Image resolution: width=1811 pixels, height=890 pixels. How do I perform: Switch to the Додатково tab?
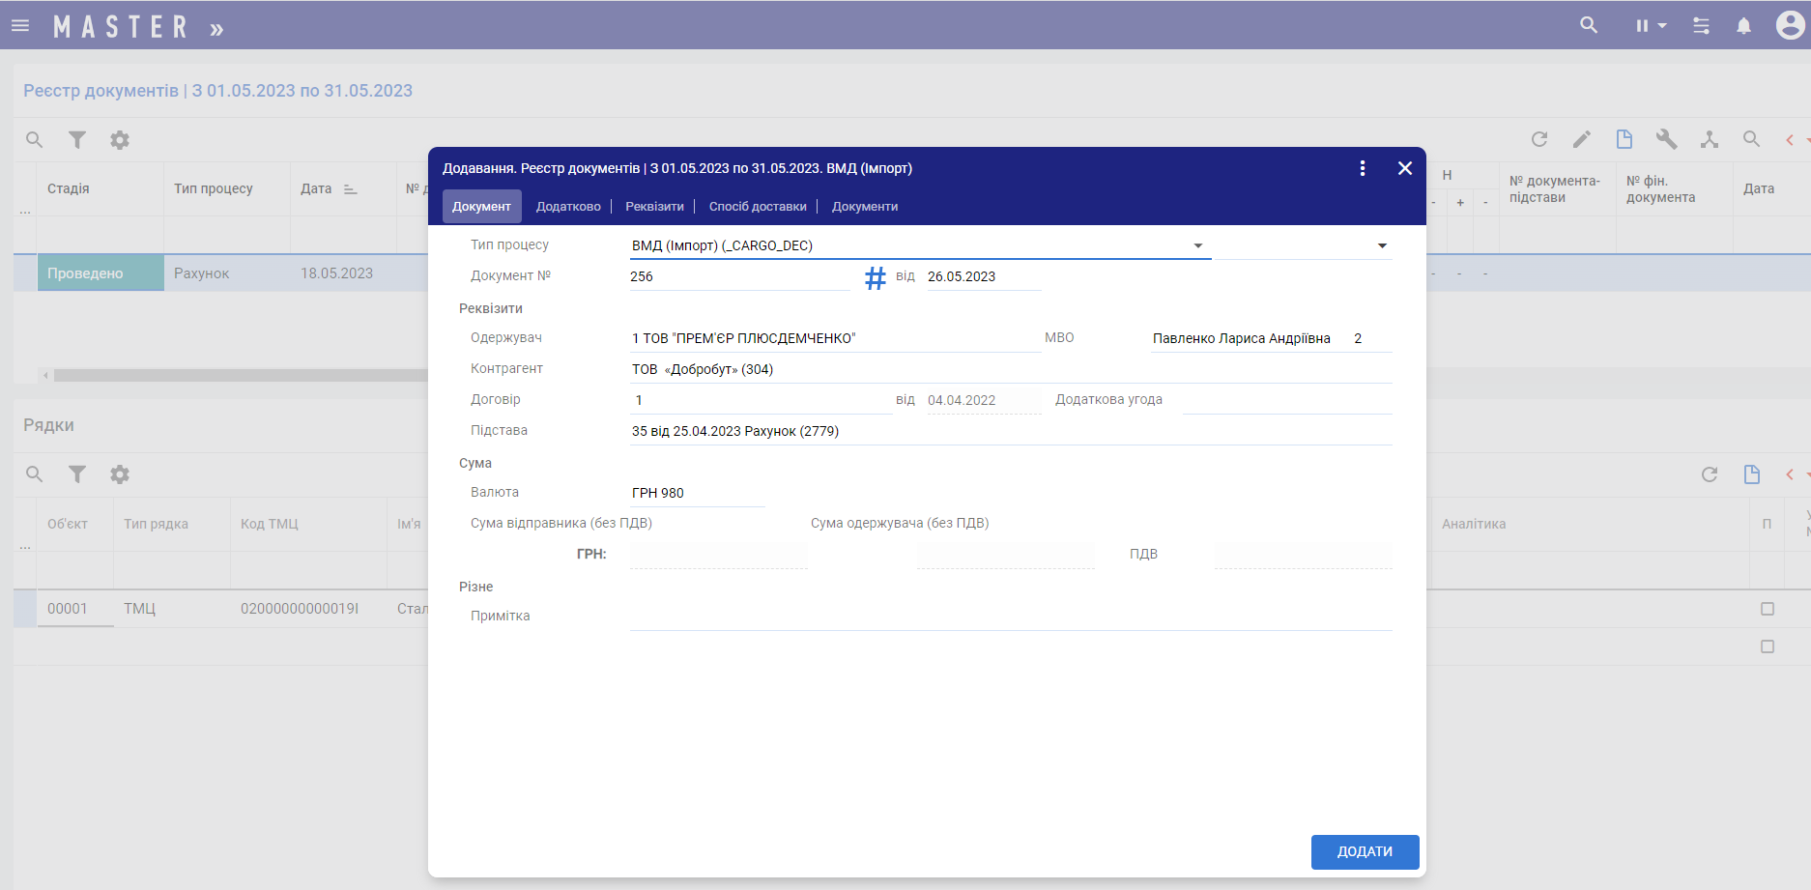(x=568, y=207)
